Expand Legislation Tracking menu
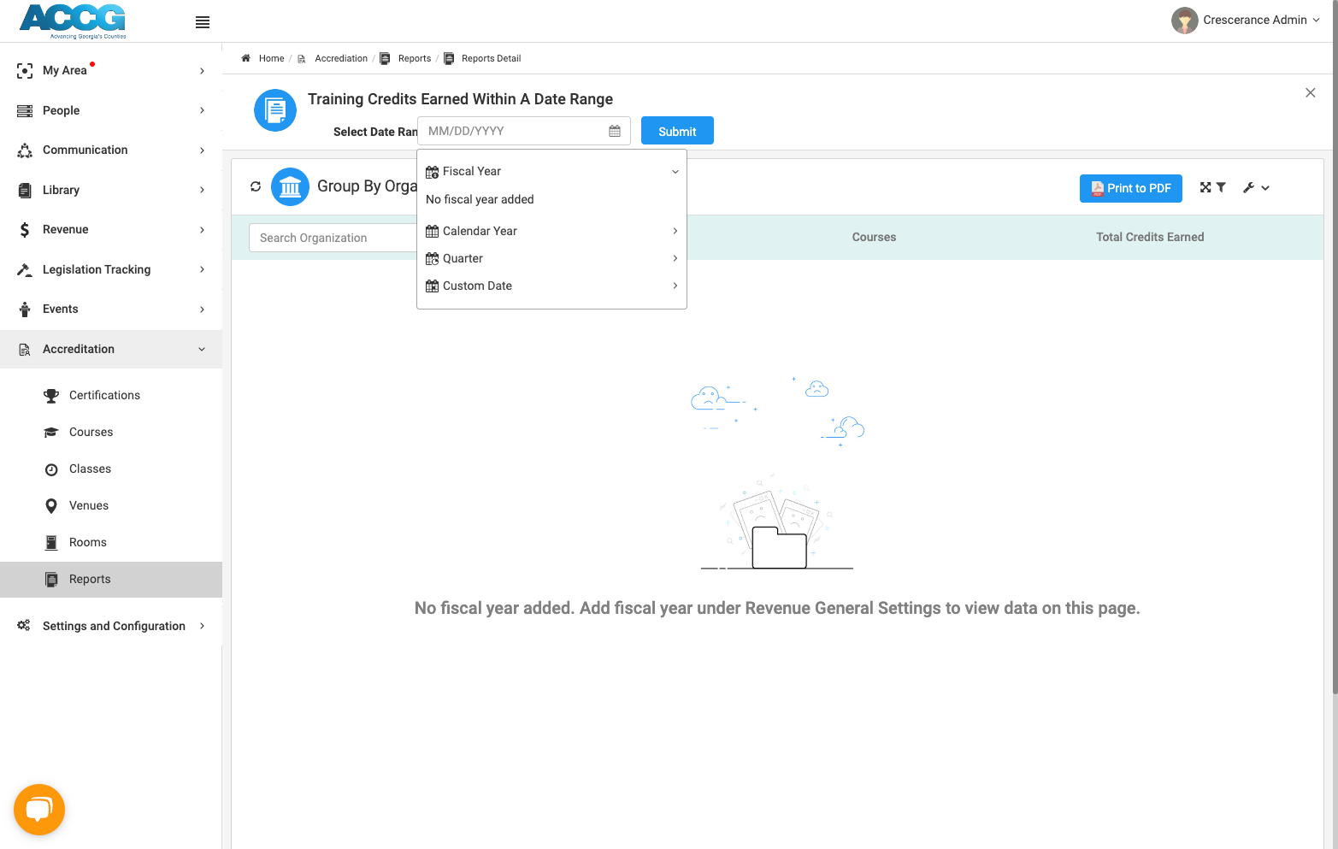 pos(111,269)
